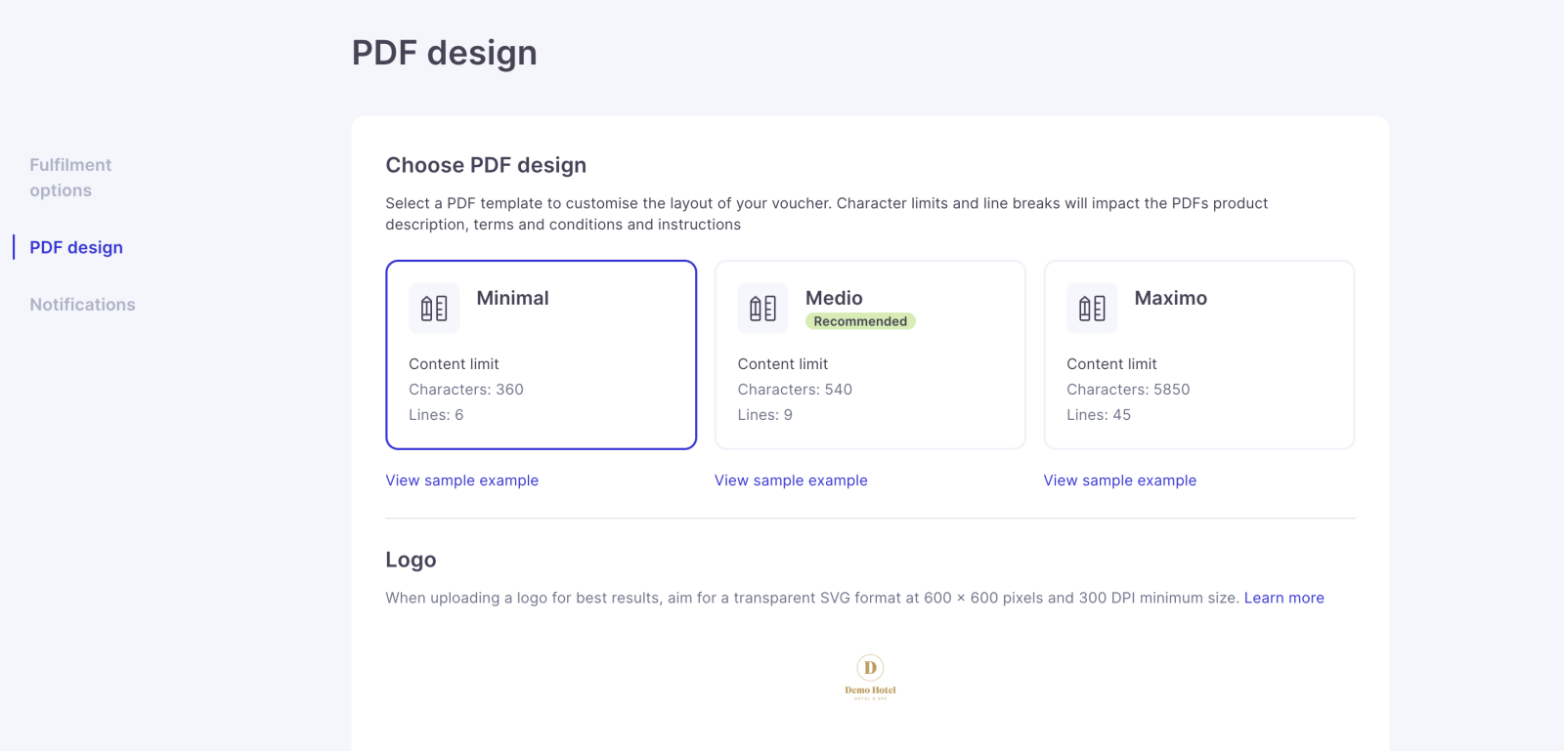Open Fulfilment options in the sidebar
Image resolution: width=1564 pixels, height=751 pixels.
[x=70, y=178]
